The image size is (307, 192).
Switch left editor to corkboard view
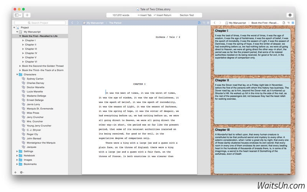[x=208, y=23]
